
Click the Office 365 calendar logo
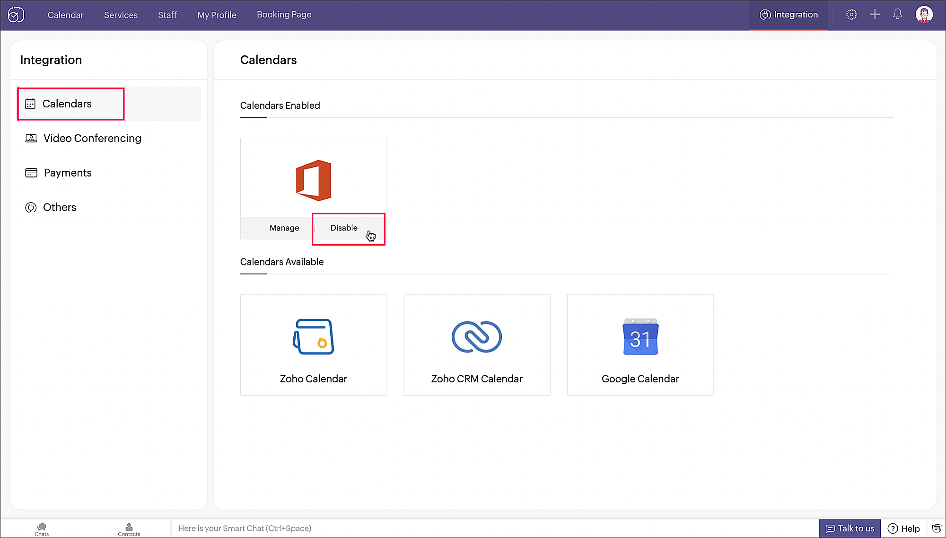[313, 180]
